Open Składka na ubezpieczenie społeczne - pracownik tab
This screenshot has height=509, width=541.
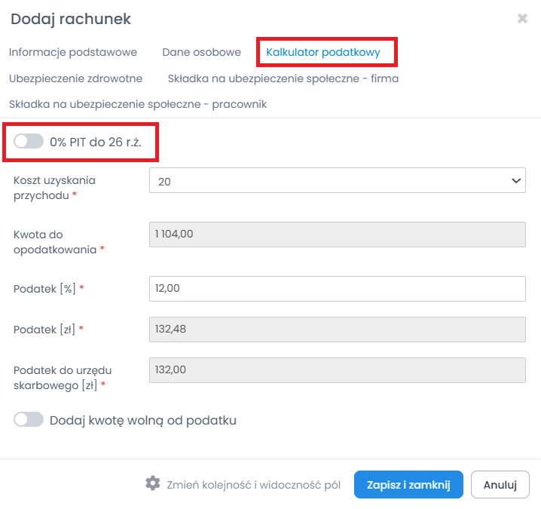tap(138, 104)
